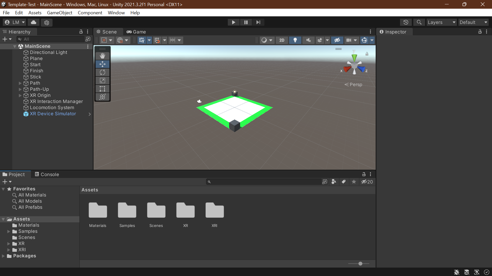Viewport: 492px width, 276px height.
Task: Open the Samples folder thumbnail
Action: [127, 211]
